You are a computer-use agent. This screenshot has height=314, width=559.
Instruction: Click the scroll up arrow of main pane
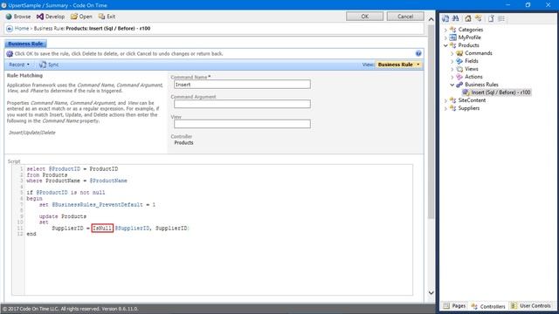[431, 19]
